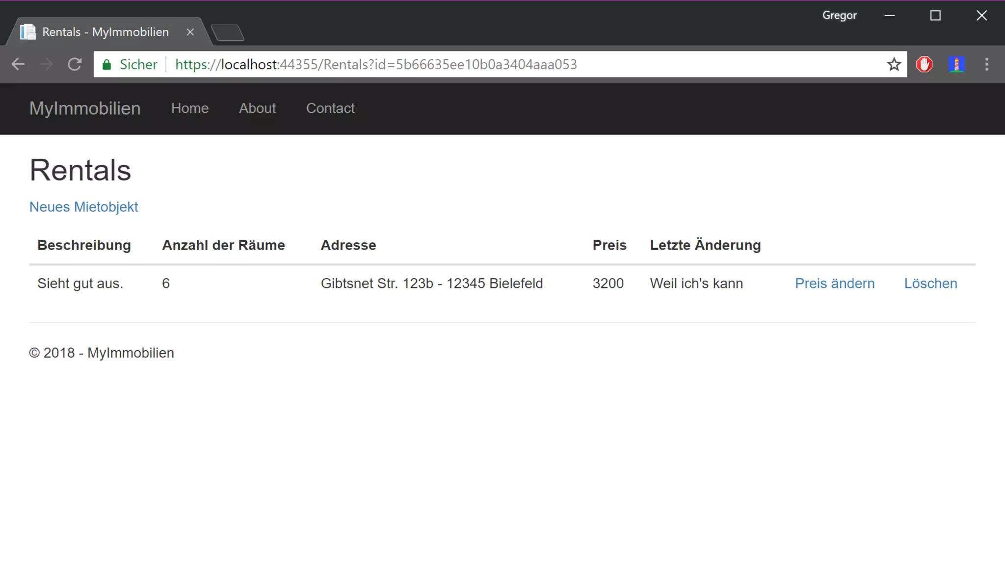
Task: Click green lock Sicher security indicator
Action: tap(130, 64)
